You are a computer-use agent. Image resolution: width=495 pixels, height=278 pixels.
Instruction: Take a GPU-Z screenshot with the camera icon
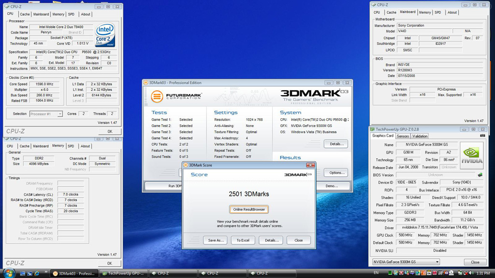point(482,136)
